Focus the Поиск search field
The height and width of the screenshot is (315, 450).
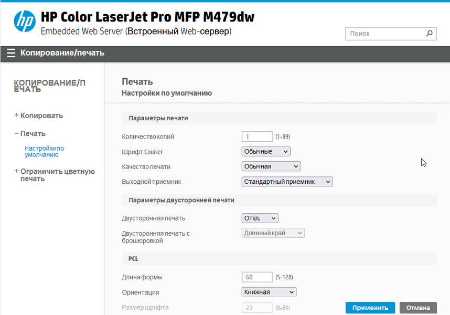(391, 34)
